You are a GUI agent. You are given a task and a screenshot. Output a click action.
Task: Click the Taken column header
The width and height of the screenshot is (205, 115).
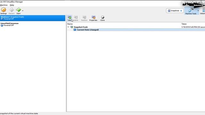tap(184, 24)
